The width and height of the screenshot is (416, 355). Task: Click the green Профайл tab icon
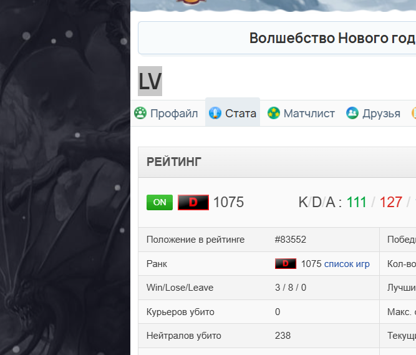pos(140,113)
